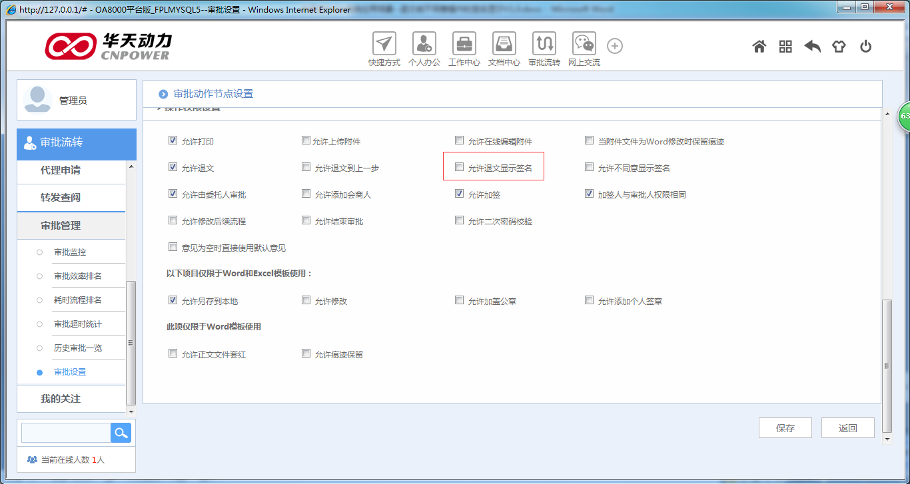Expand the 转发查阅 sidebar section
The width and height of the screenshot is (910, 484).
(61, 198)
